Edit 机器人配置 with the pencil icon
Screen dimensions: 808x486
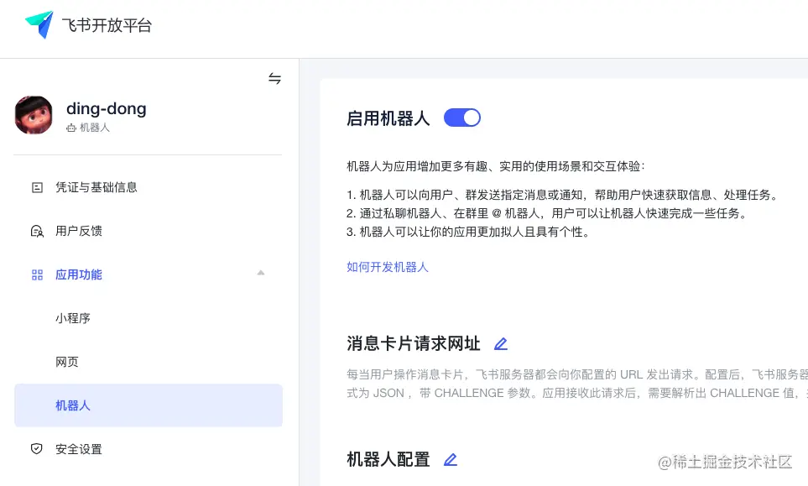point(451,459)
